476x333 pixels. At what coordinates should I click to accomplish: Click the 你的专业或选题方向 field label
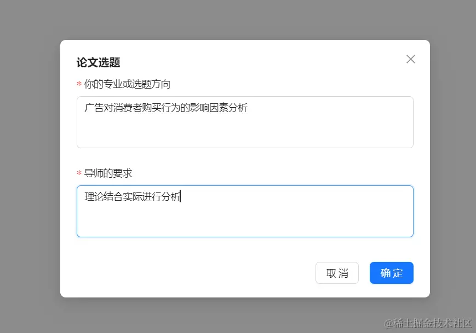tap(126, 84)
